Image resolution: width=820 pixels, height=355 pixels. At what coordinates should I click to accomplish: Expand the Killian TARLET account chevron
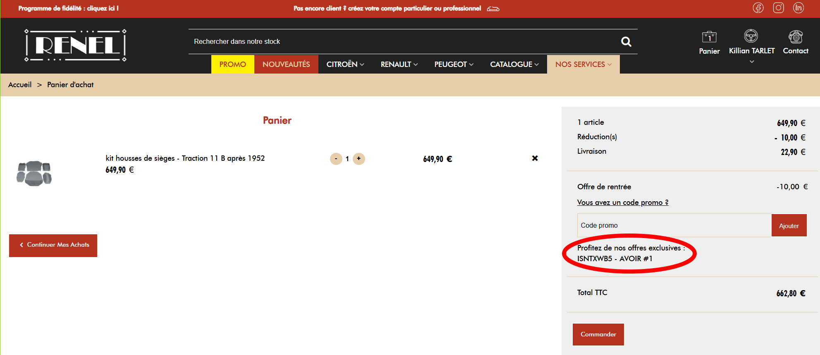[752, 62]
